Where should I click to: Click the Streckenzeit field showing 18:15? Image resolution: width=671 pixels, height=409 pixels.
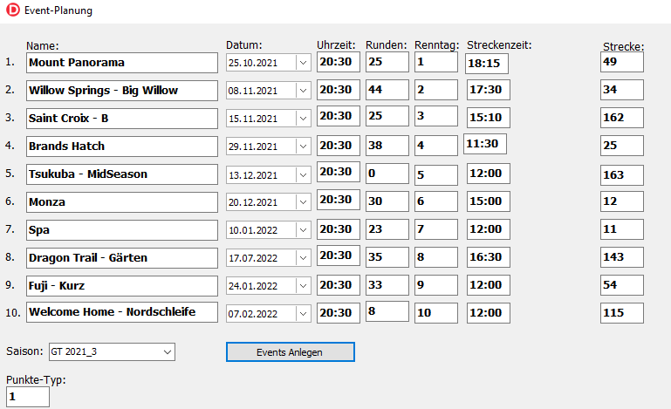point(486,64)
